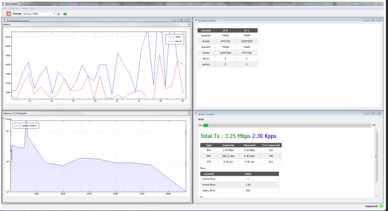Open the Help menu
This screenshot has height=211, width=388.
[32, 8]
